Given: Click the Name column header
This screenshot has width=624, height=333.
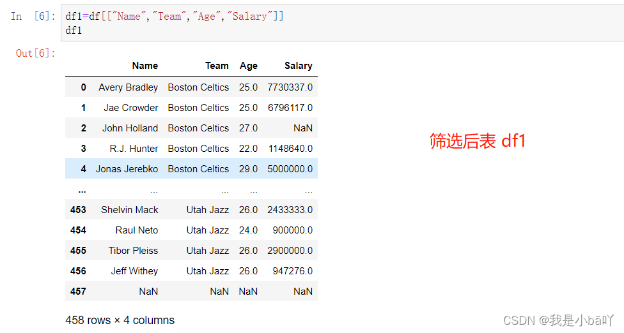Looking at the screenshot, I should (145, 66).
